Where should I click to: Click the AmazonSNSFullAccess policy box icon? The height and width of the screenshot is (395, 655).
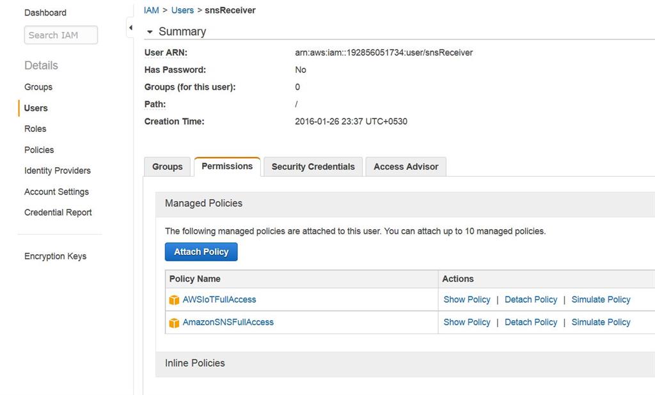[x=174, y=323]
